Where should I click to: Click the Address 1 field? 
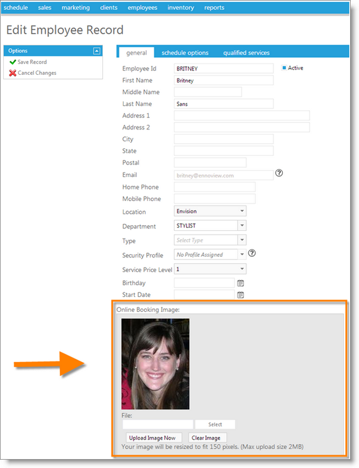click(x=241, y=115)
